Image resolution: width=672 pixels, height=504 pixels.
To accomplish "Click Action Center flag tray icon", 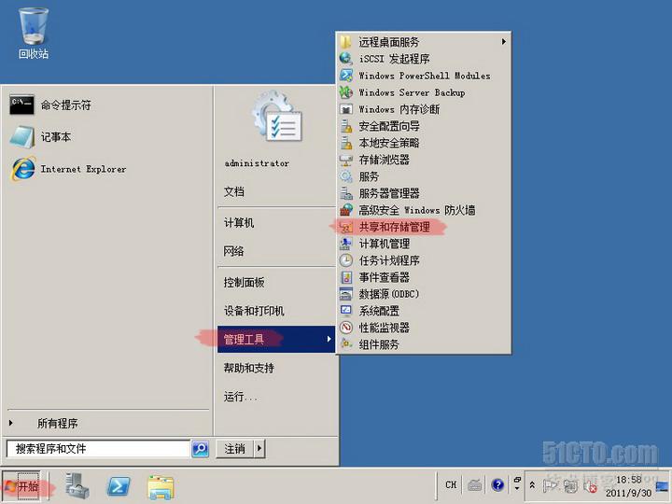I will point(550,485).
